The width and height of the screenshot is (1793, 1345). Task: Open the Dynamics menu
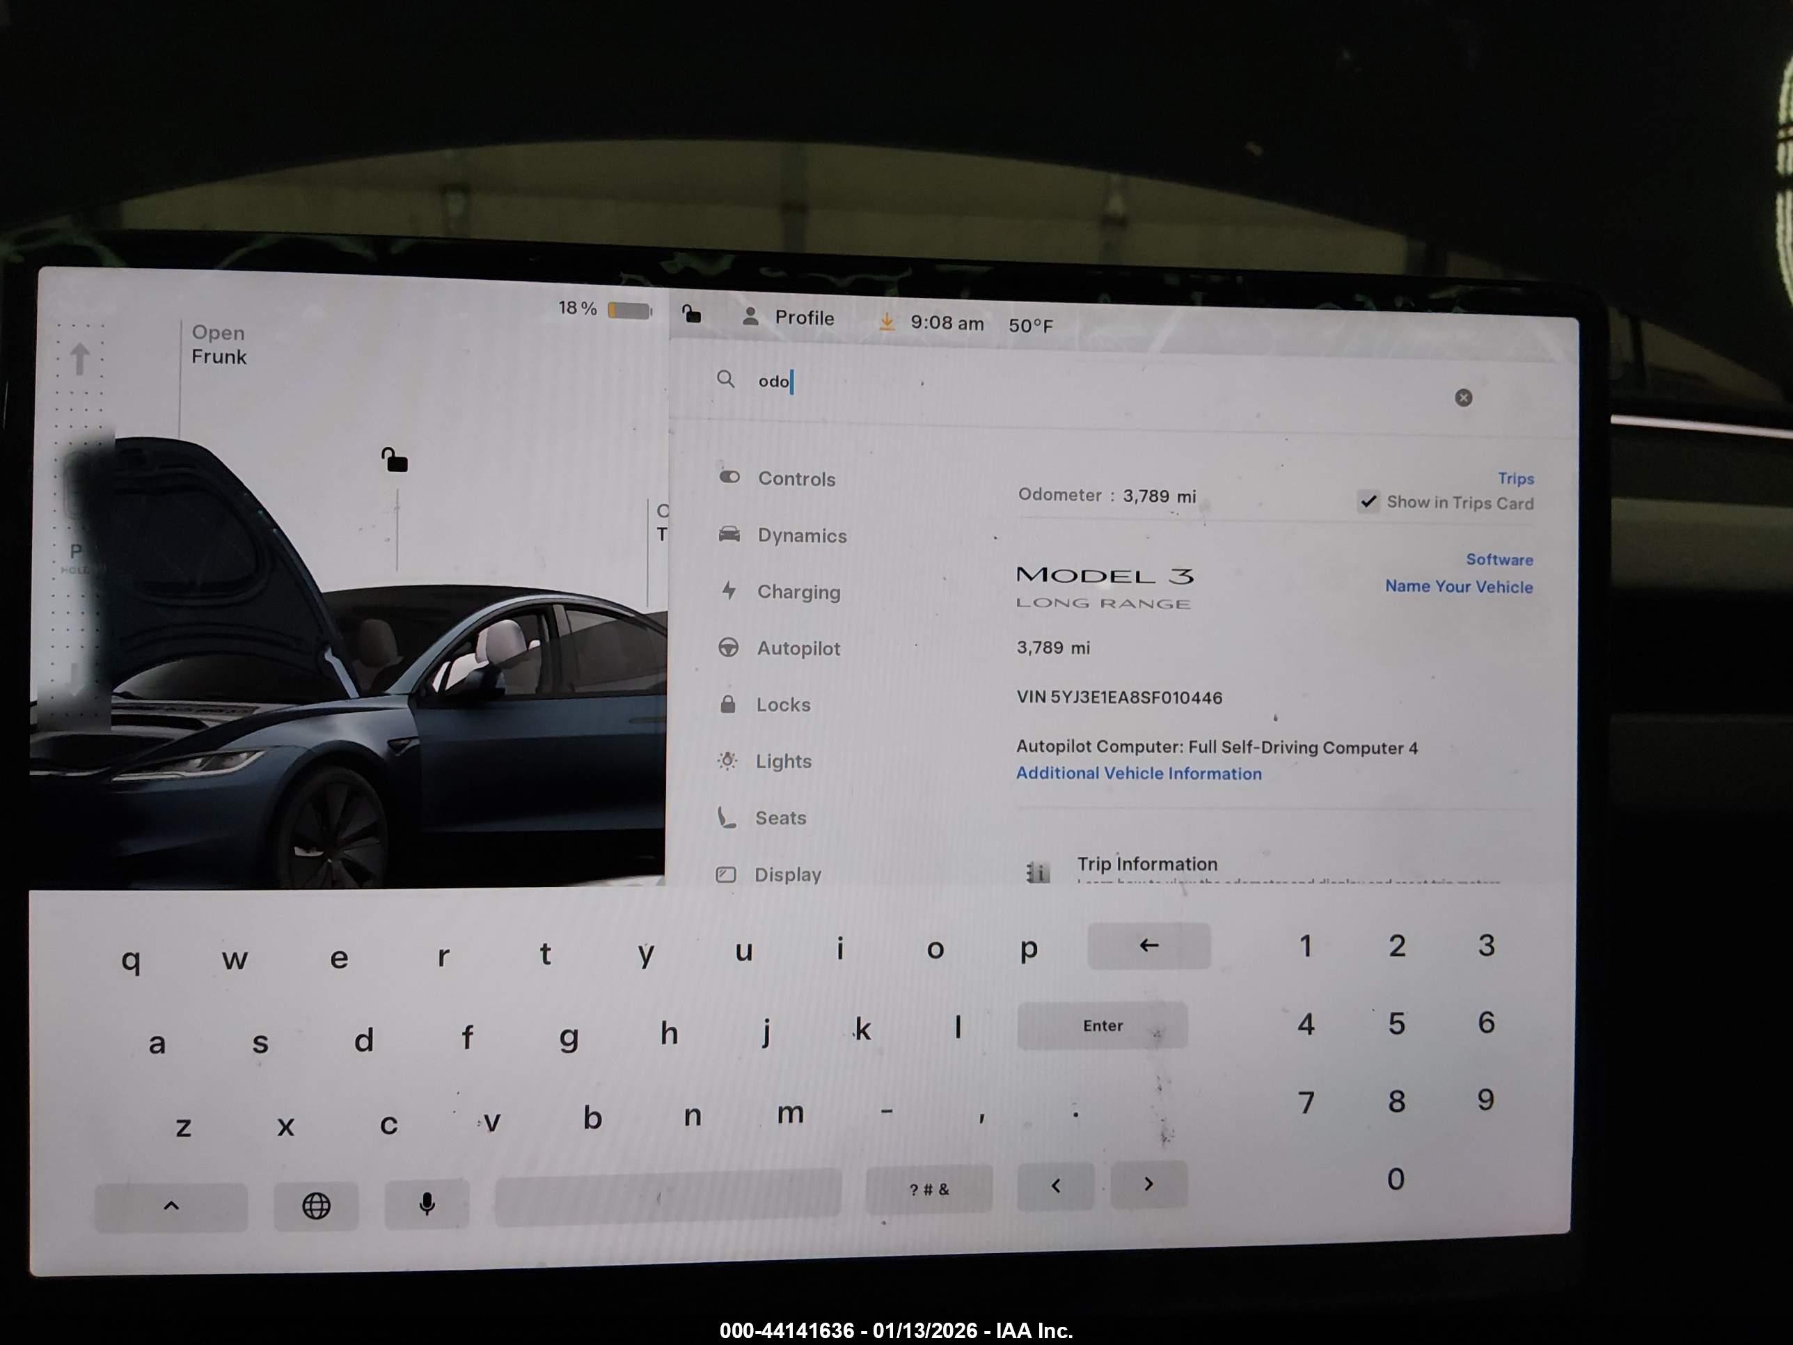click(782, 535)
